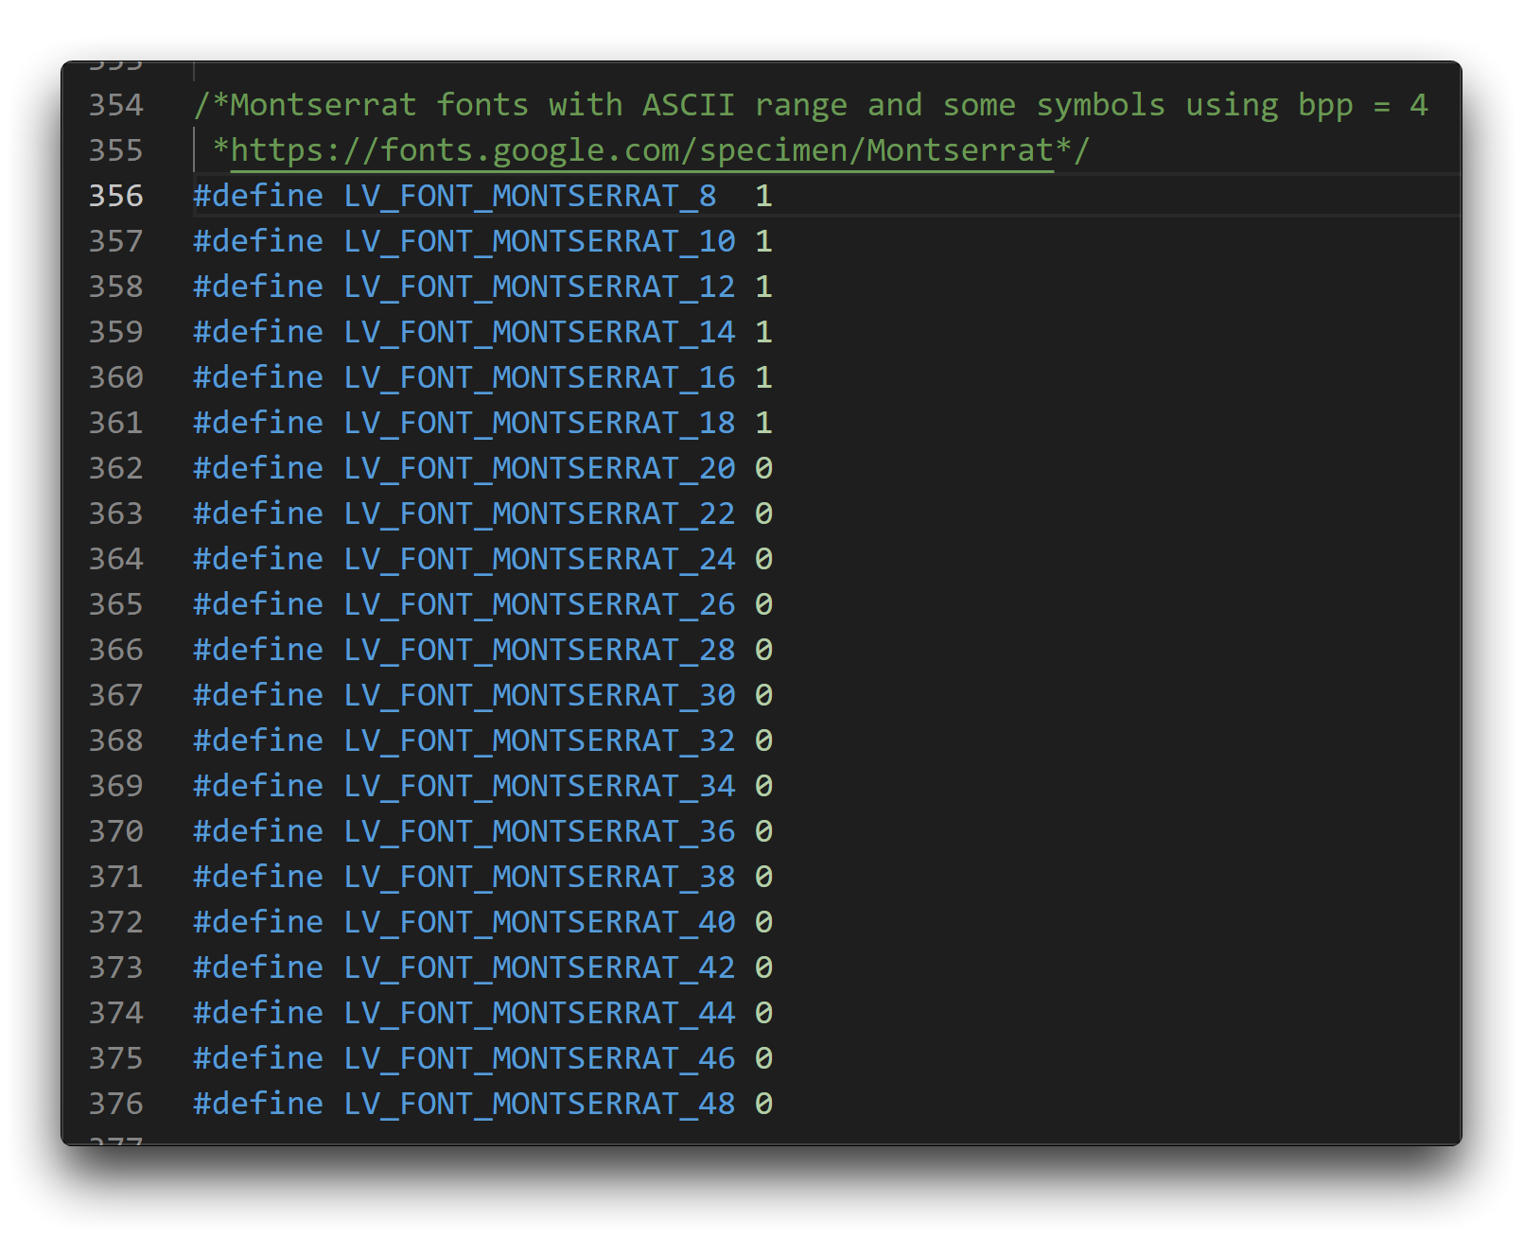Click the LV_FONT_MONTSERRAT_24 identifier

click(539, 559)
